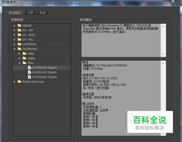This screenshot has width=182, height=142.
Task: Click up arrow of preset description scrollbar
Action: (163, 26)
